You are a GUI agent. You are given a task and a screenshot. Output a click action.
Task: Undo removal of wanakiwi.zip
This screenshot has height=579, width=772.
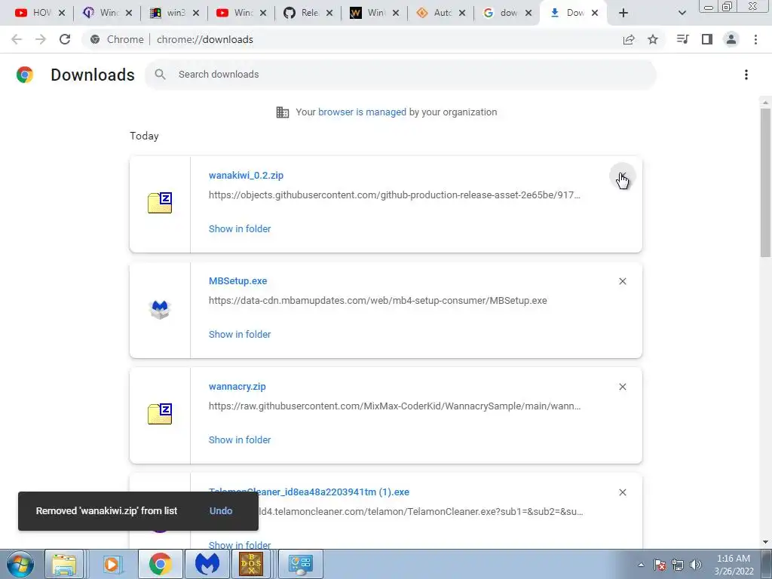point(221,510)
